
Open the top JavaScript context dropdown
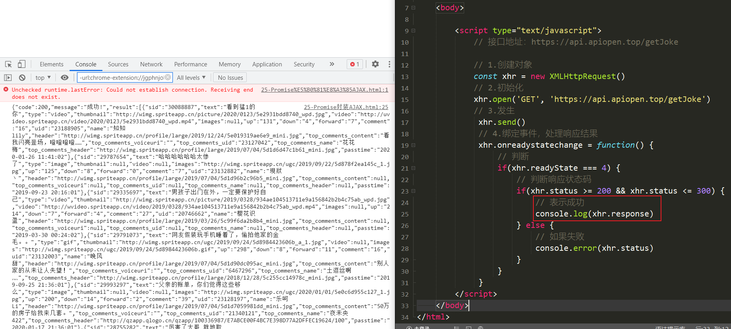point(43,78)
